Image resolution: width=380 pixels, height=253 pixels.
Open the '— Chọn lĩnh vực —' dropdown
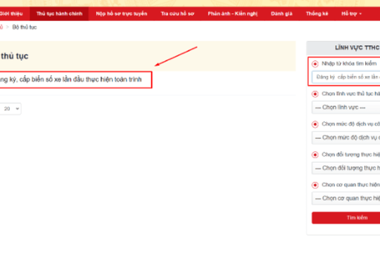click(346, 108)
